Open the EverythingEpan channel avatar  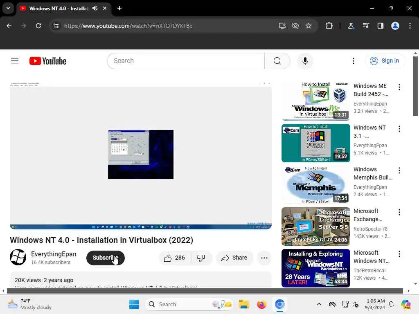click(x=18, y=257)
